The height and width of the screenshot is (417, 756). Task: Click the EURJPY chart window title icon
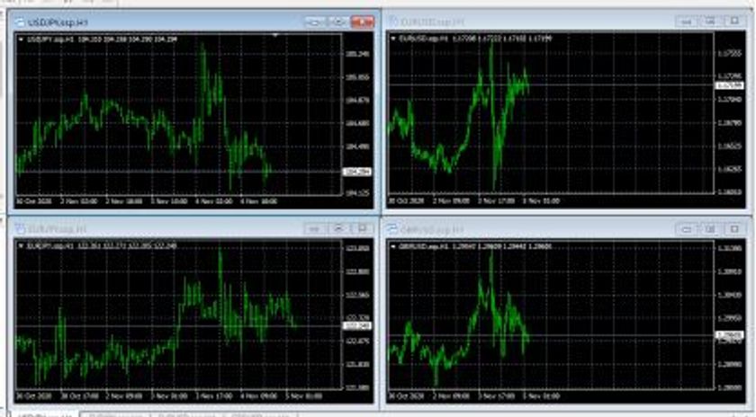point(20,228)
